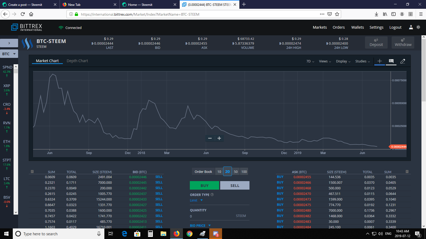426x239 pixels.
Task: Open the Studies dropdown
Action: pos(363,61)
